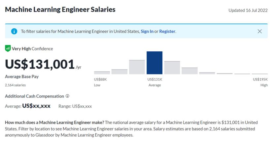
Task: Click the US$131,001 average base pay figure
Action: (x=40, y=64)
